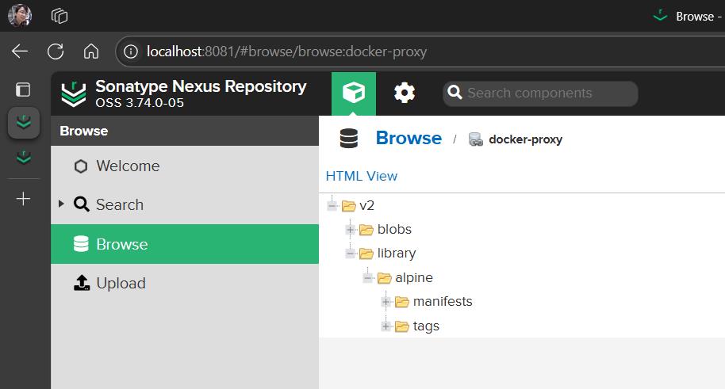
Task: Expand the tags folder node
Action: [x=386, y=326]
